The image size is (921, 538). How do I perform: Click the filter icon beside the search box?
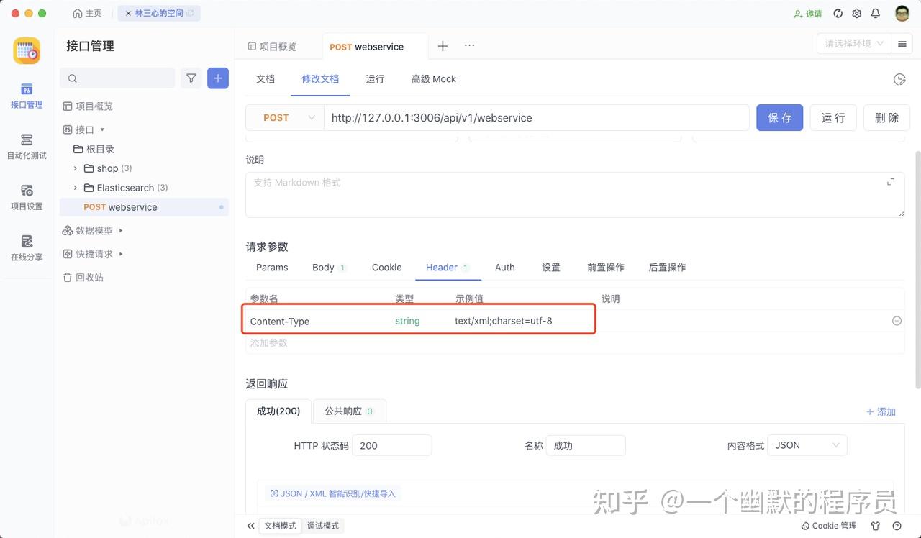point(191,78)
